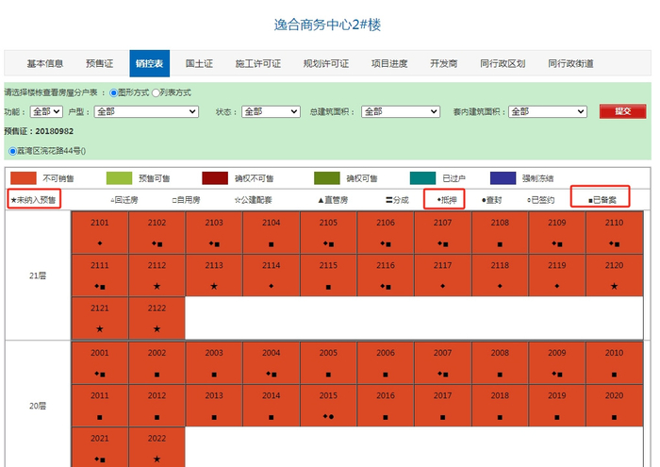Click the square icon in unit 2002
The height and width of the screenshot is (467, 660).
157,374
